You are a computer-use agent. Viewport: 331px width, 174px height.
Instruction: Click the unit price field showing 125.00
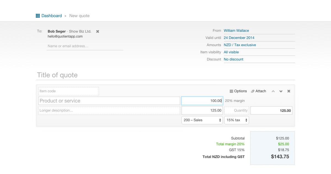[x=202, y=110]
